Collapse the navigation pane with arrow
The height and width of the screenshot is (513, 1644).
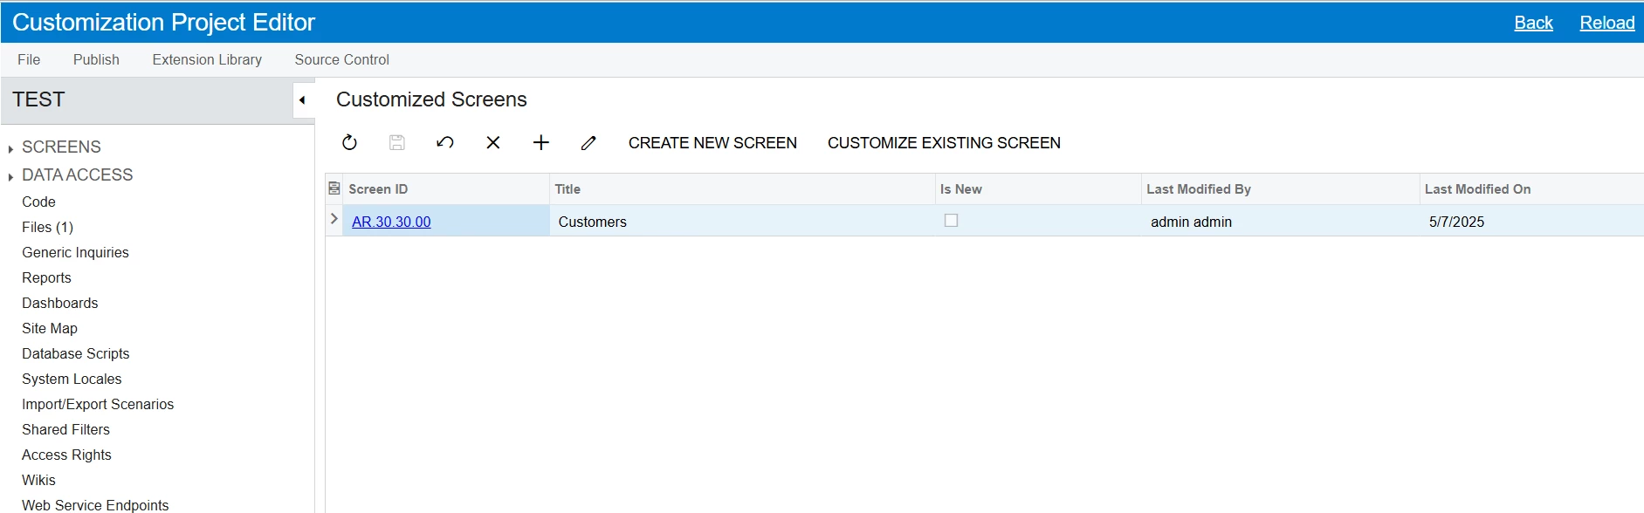point(302,99)
